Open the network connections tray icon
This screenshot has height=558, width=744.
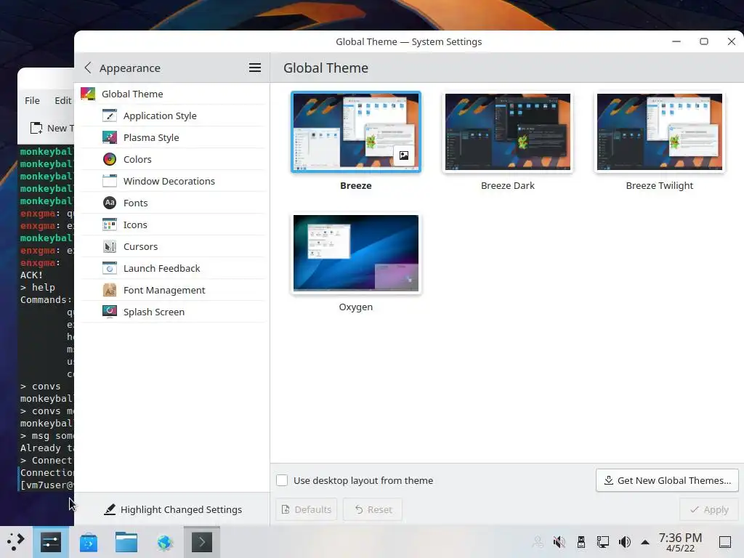[603, 542]
